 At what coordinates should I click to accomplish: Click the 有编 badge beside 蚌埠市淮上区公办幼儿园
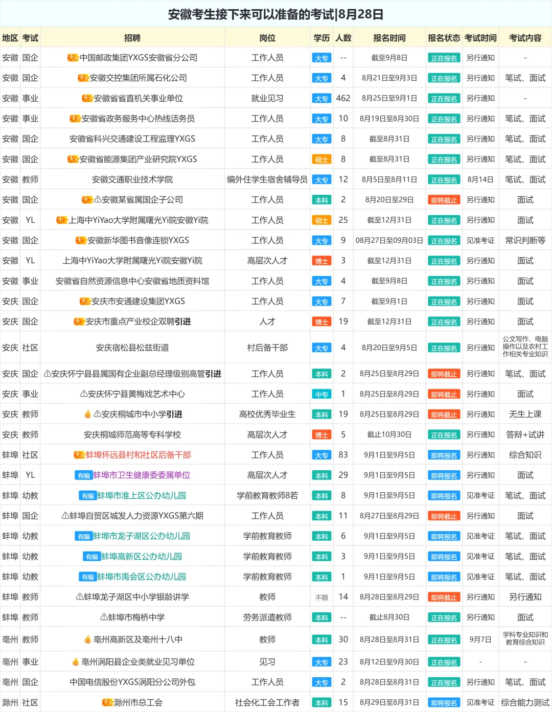coord(88,496)
